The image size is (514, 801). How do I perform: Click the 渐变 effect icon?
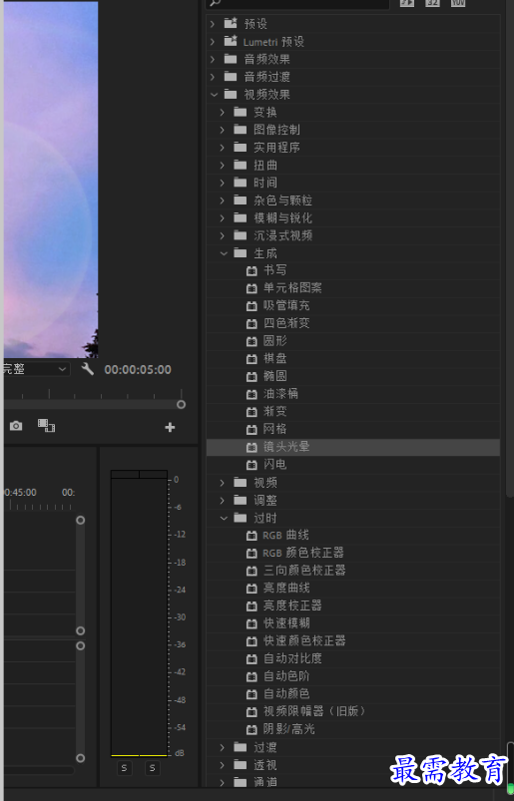pos(252,412)
